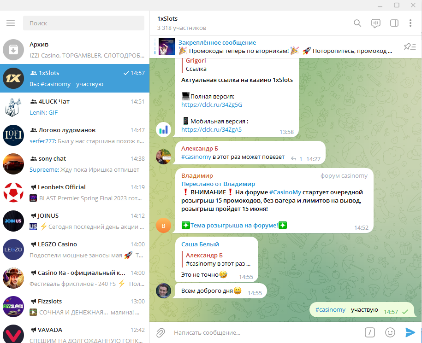This screenshot has height=343, width=422.
Task: Open the hamburger main menu
Action: (11, 23)
